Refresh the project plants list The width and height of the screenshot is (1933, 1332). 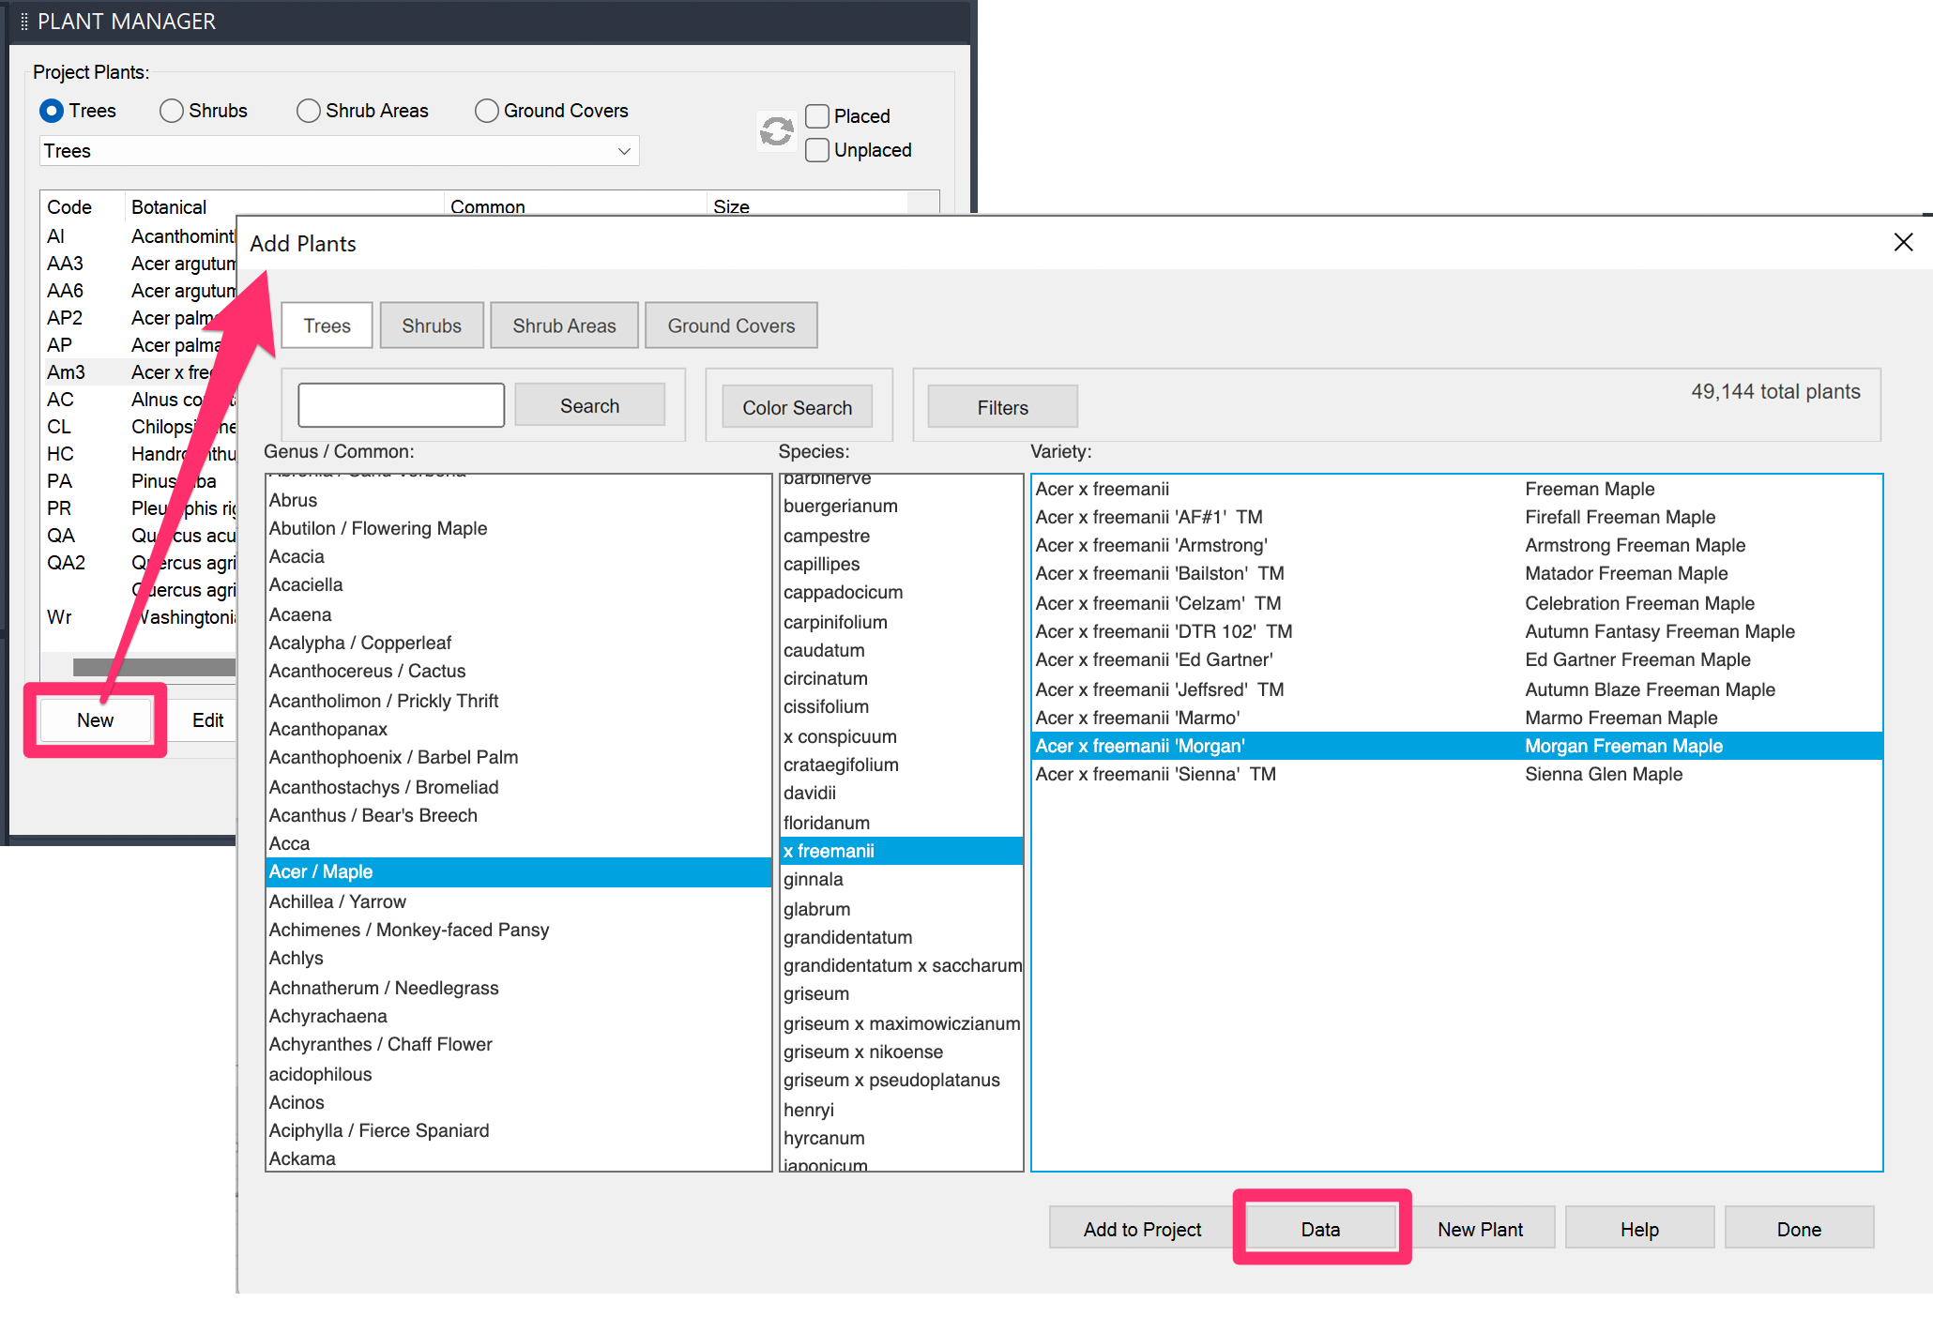[x=776, y=132]
